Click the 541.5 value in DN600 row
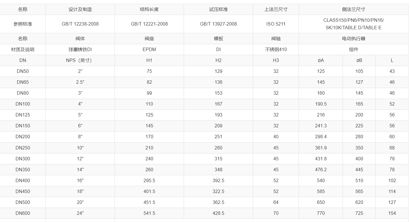Viewport: 410px width, 222px height. 149,213
